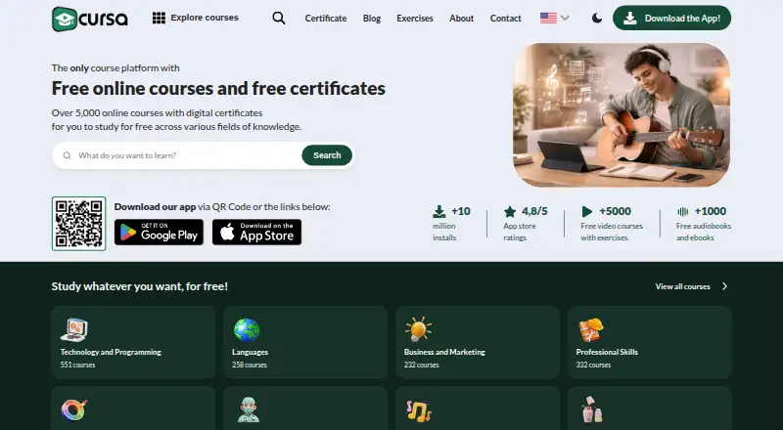Click the Download the App! button
Image resolution: width=783 pixels, height=430 pixels.
[x=671, y=18]
